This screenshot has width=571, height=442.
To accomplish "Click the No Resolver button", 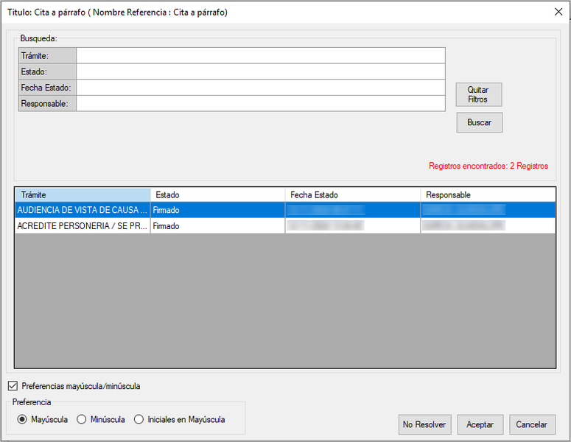I will point(424,424).
